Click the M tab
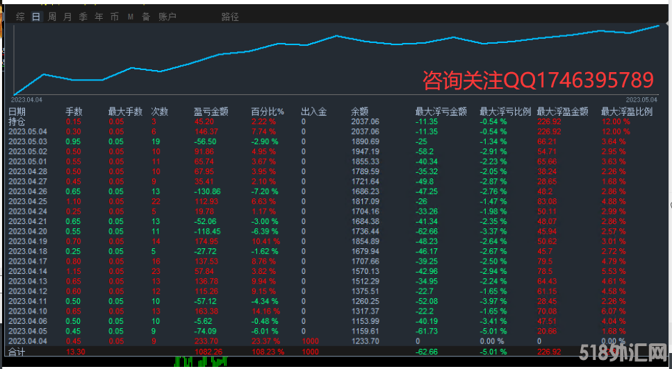672x369 pixels. pyautogui.click(x=131, y=17)
